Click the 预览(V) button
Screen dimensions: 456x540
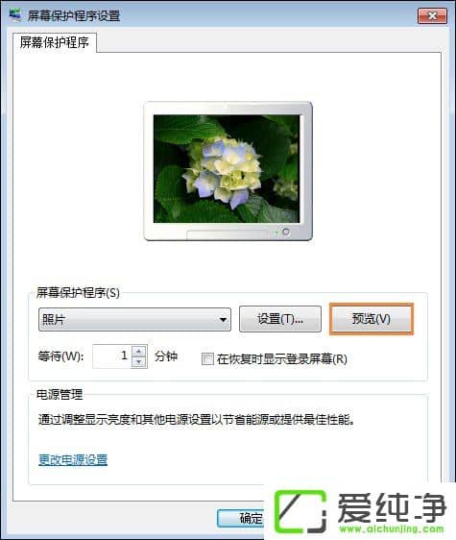(372, 319)
